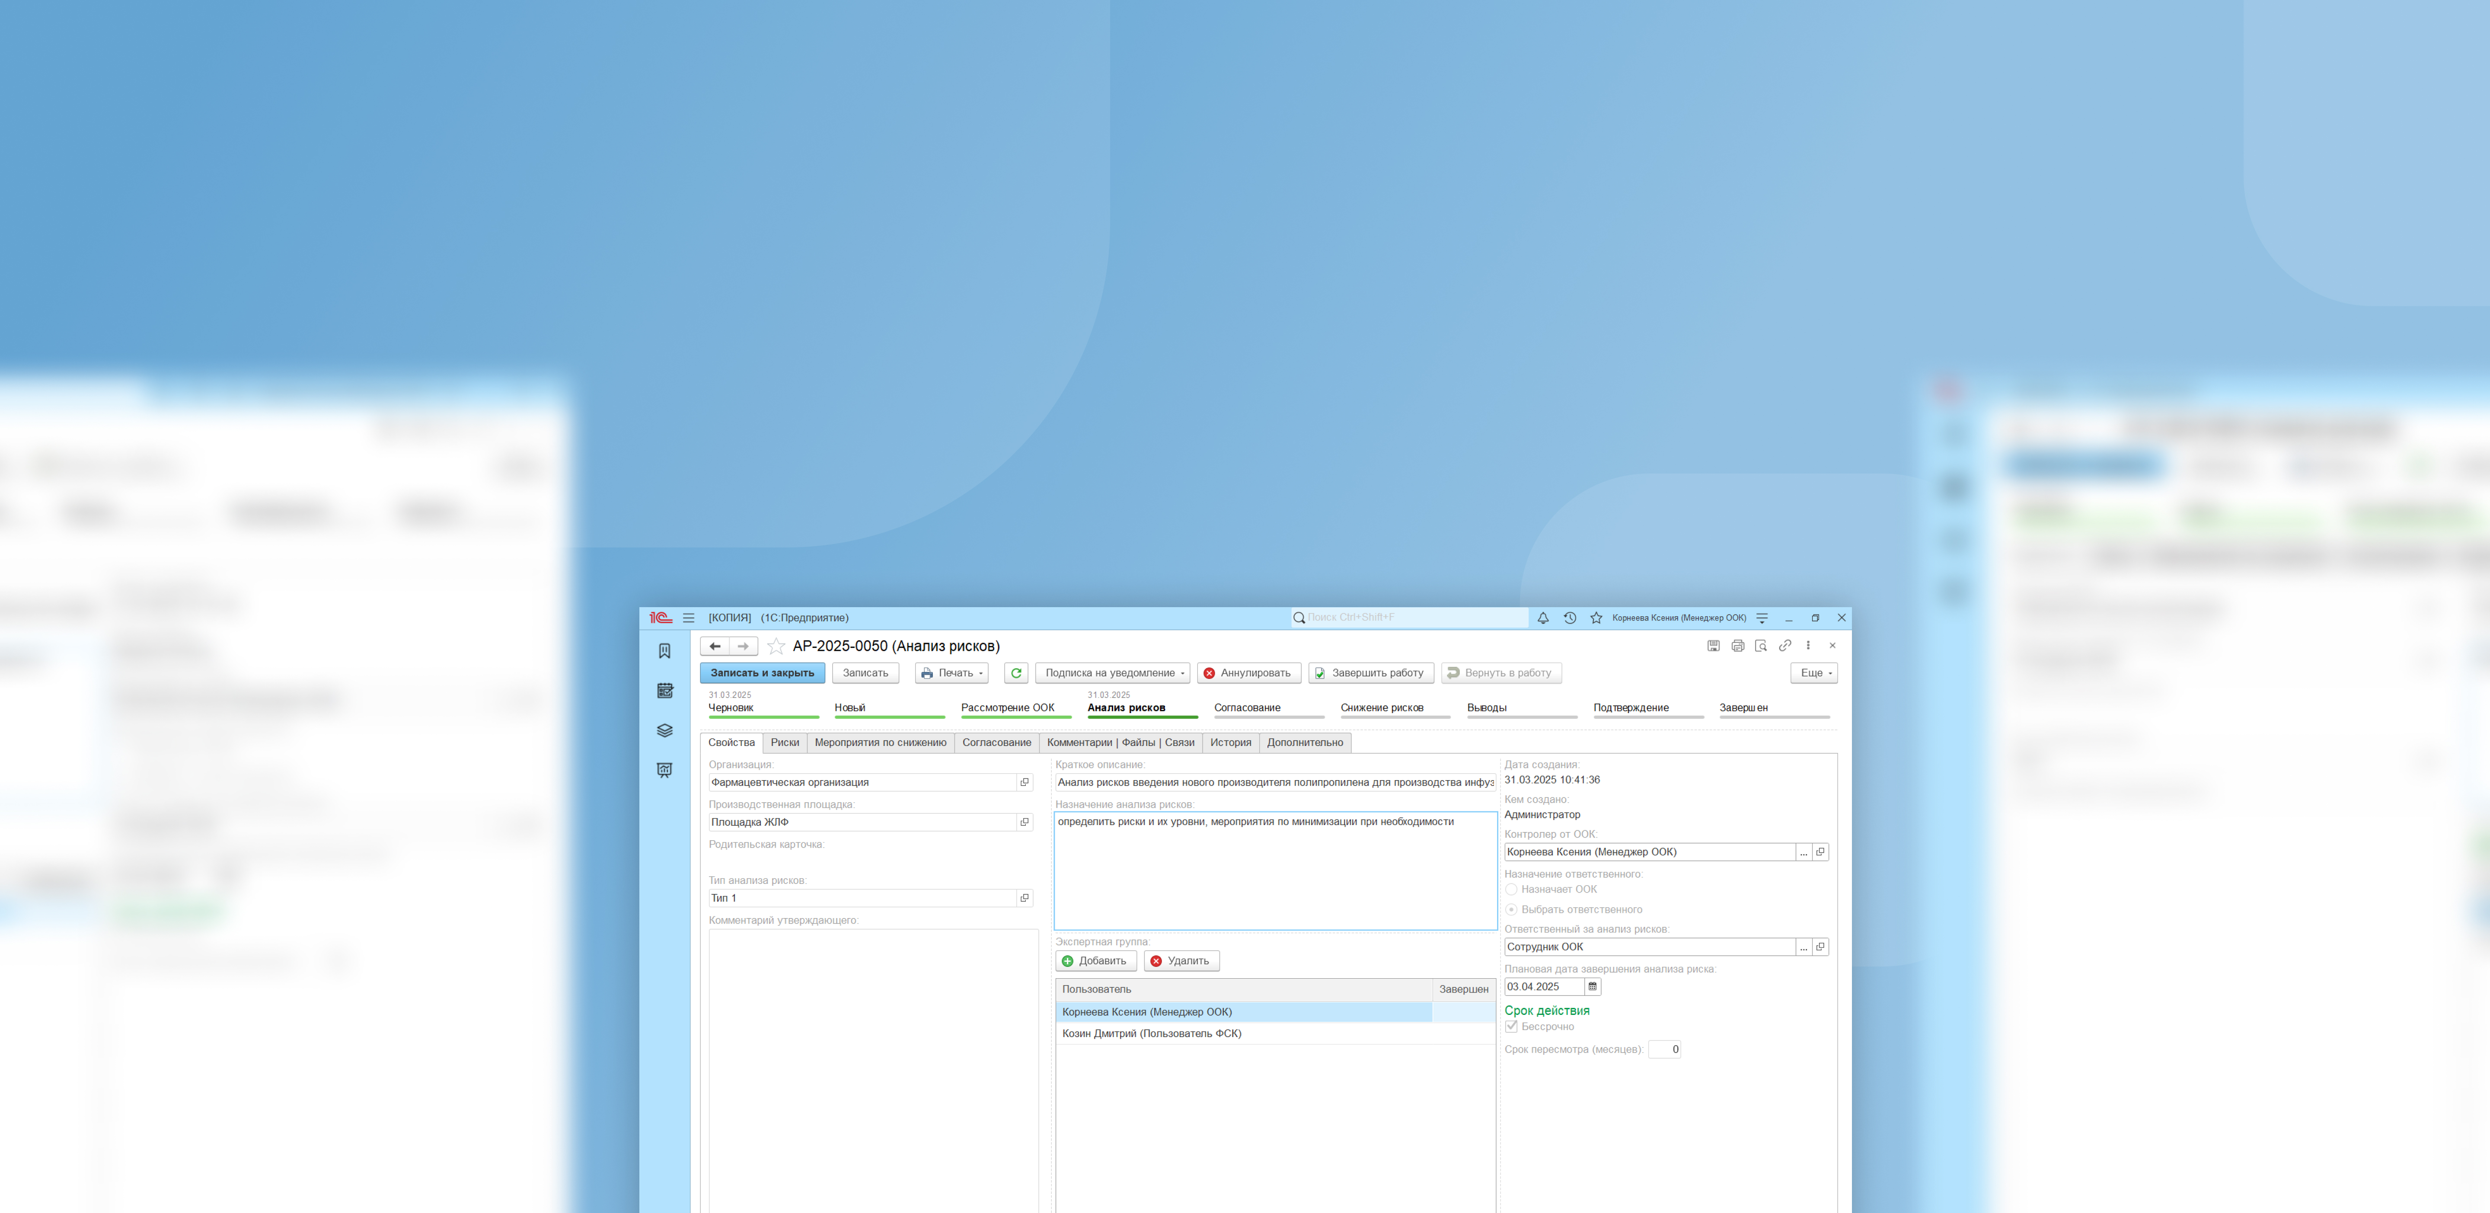This screenshot has height=1213, width=2490.
Task: Open favorites star in the title bar
Action: pyautogui.click(x=1596, y=617)
